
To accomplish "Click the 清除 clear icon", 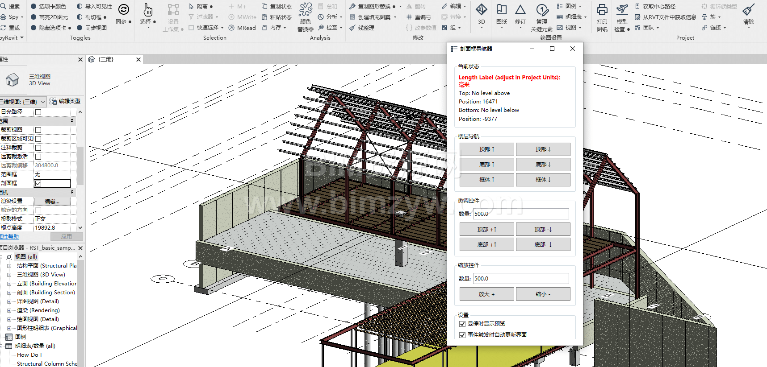I will coord(748,10).
